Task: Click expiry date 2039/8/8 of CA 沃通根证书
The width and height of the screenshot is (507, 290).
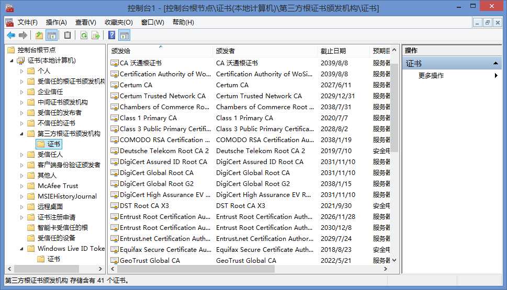Action: [x=334, y=63]
